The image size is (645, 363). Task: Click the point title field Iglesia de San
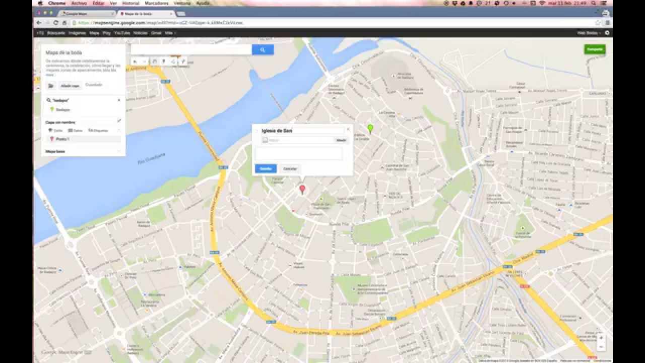pos(302,131)
